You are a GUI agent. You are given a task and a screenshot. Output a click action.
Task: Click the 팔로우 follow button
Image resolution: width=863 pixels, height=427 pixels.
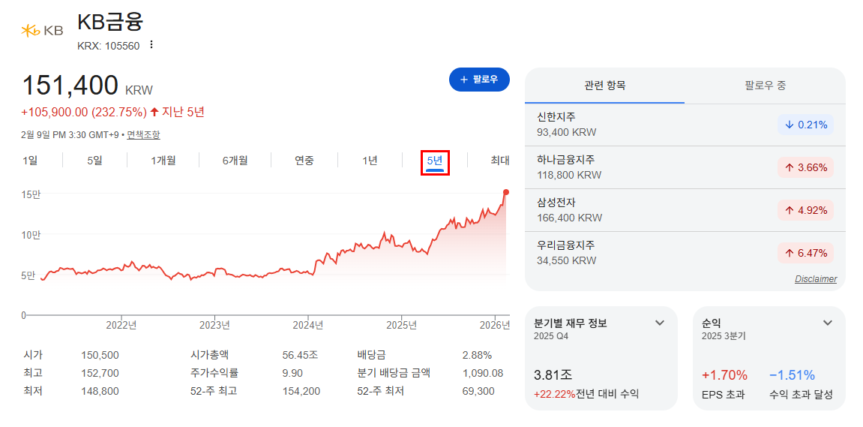click(479, 80)
